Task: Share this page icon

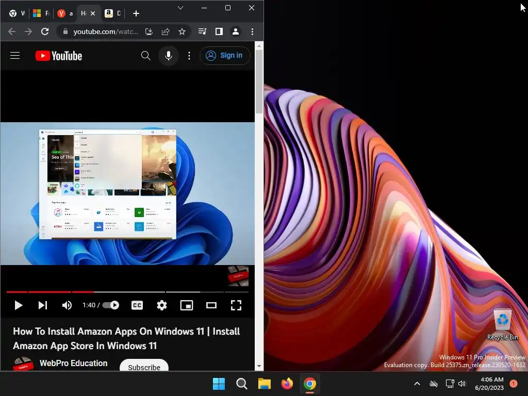Action: pyautogui.click(x=166, y=31)
